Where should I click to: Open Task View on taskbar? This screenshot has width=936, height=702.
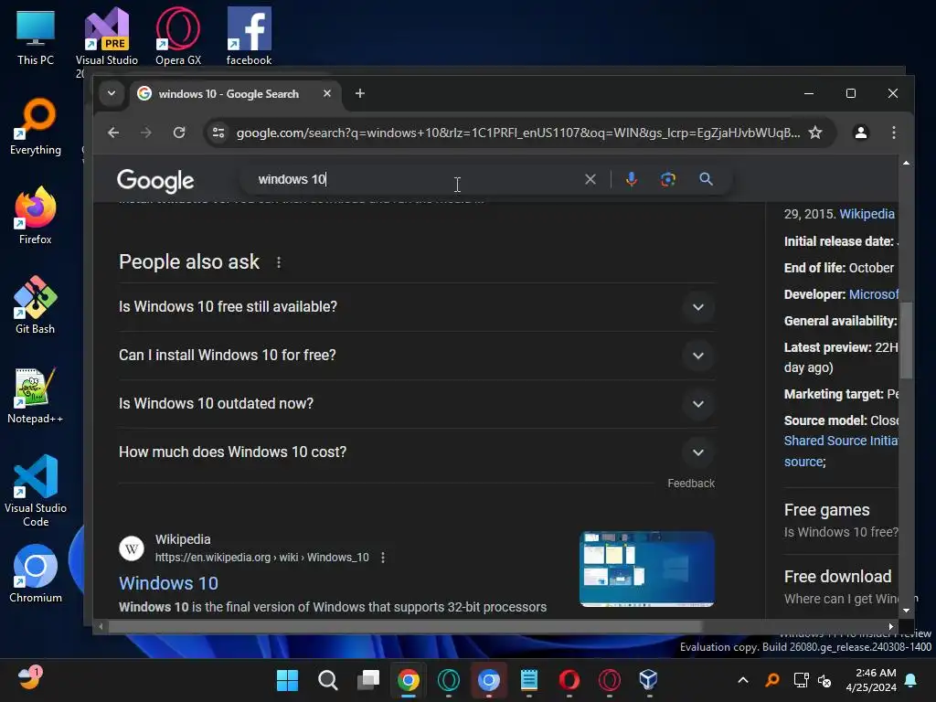pyautogui.click(x=367, y=680)
